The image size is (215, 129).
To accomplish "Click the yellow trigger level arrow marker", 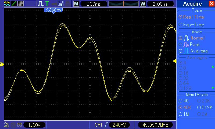I will 174,61.
